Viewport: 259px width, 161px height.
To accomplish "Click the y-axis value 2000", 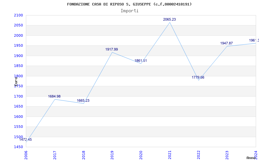I will tap(18, 35).
